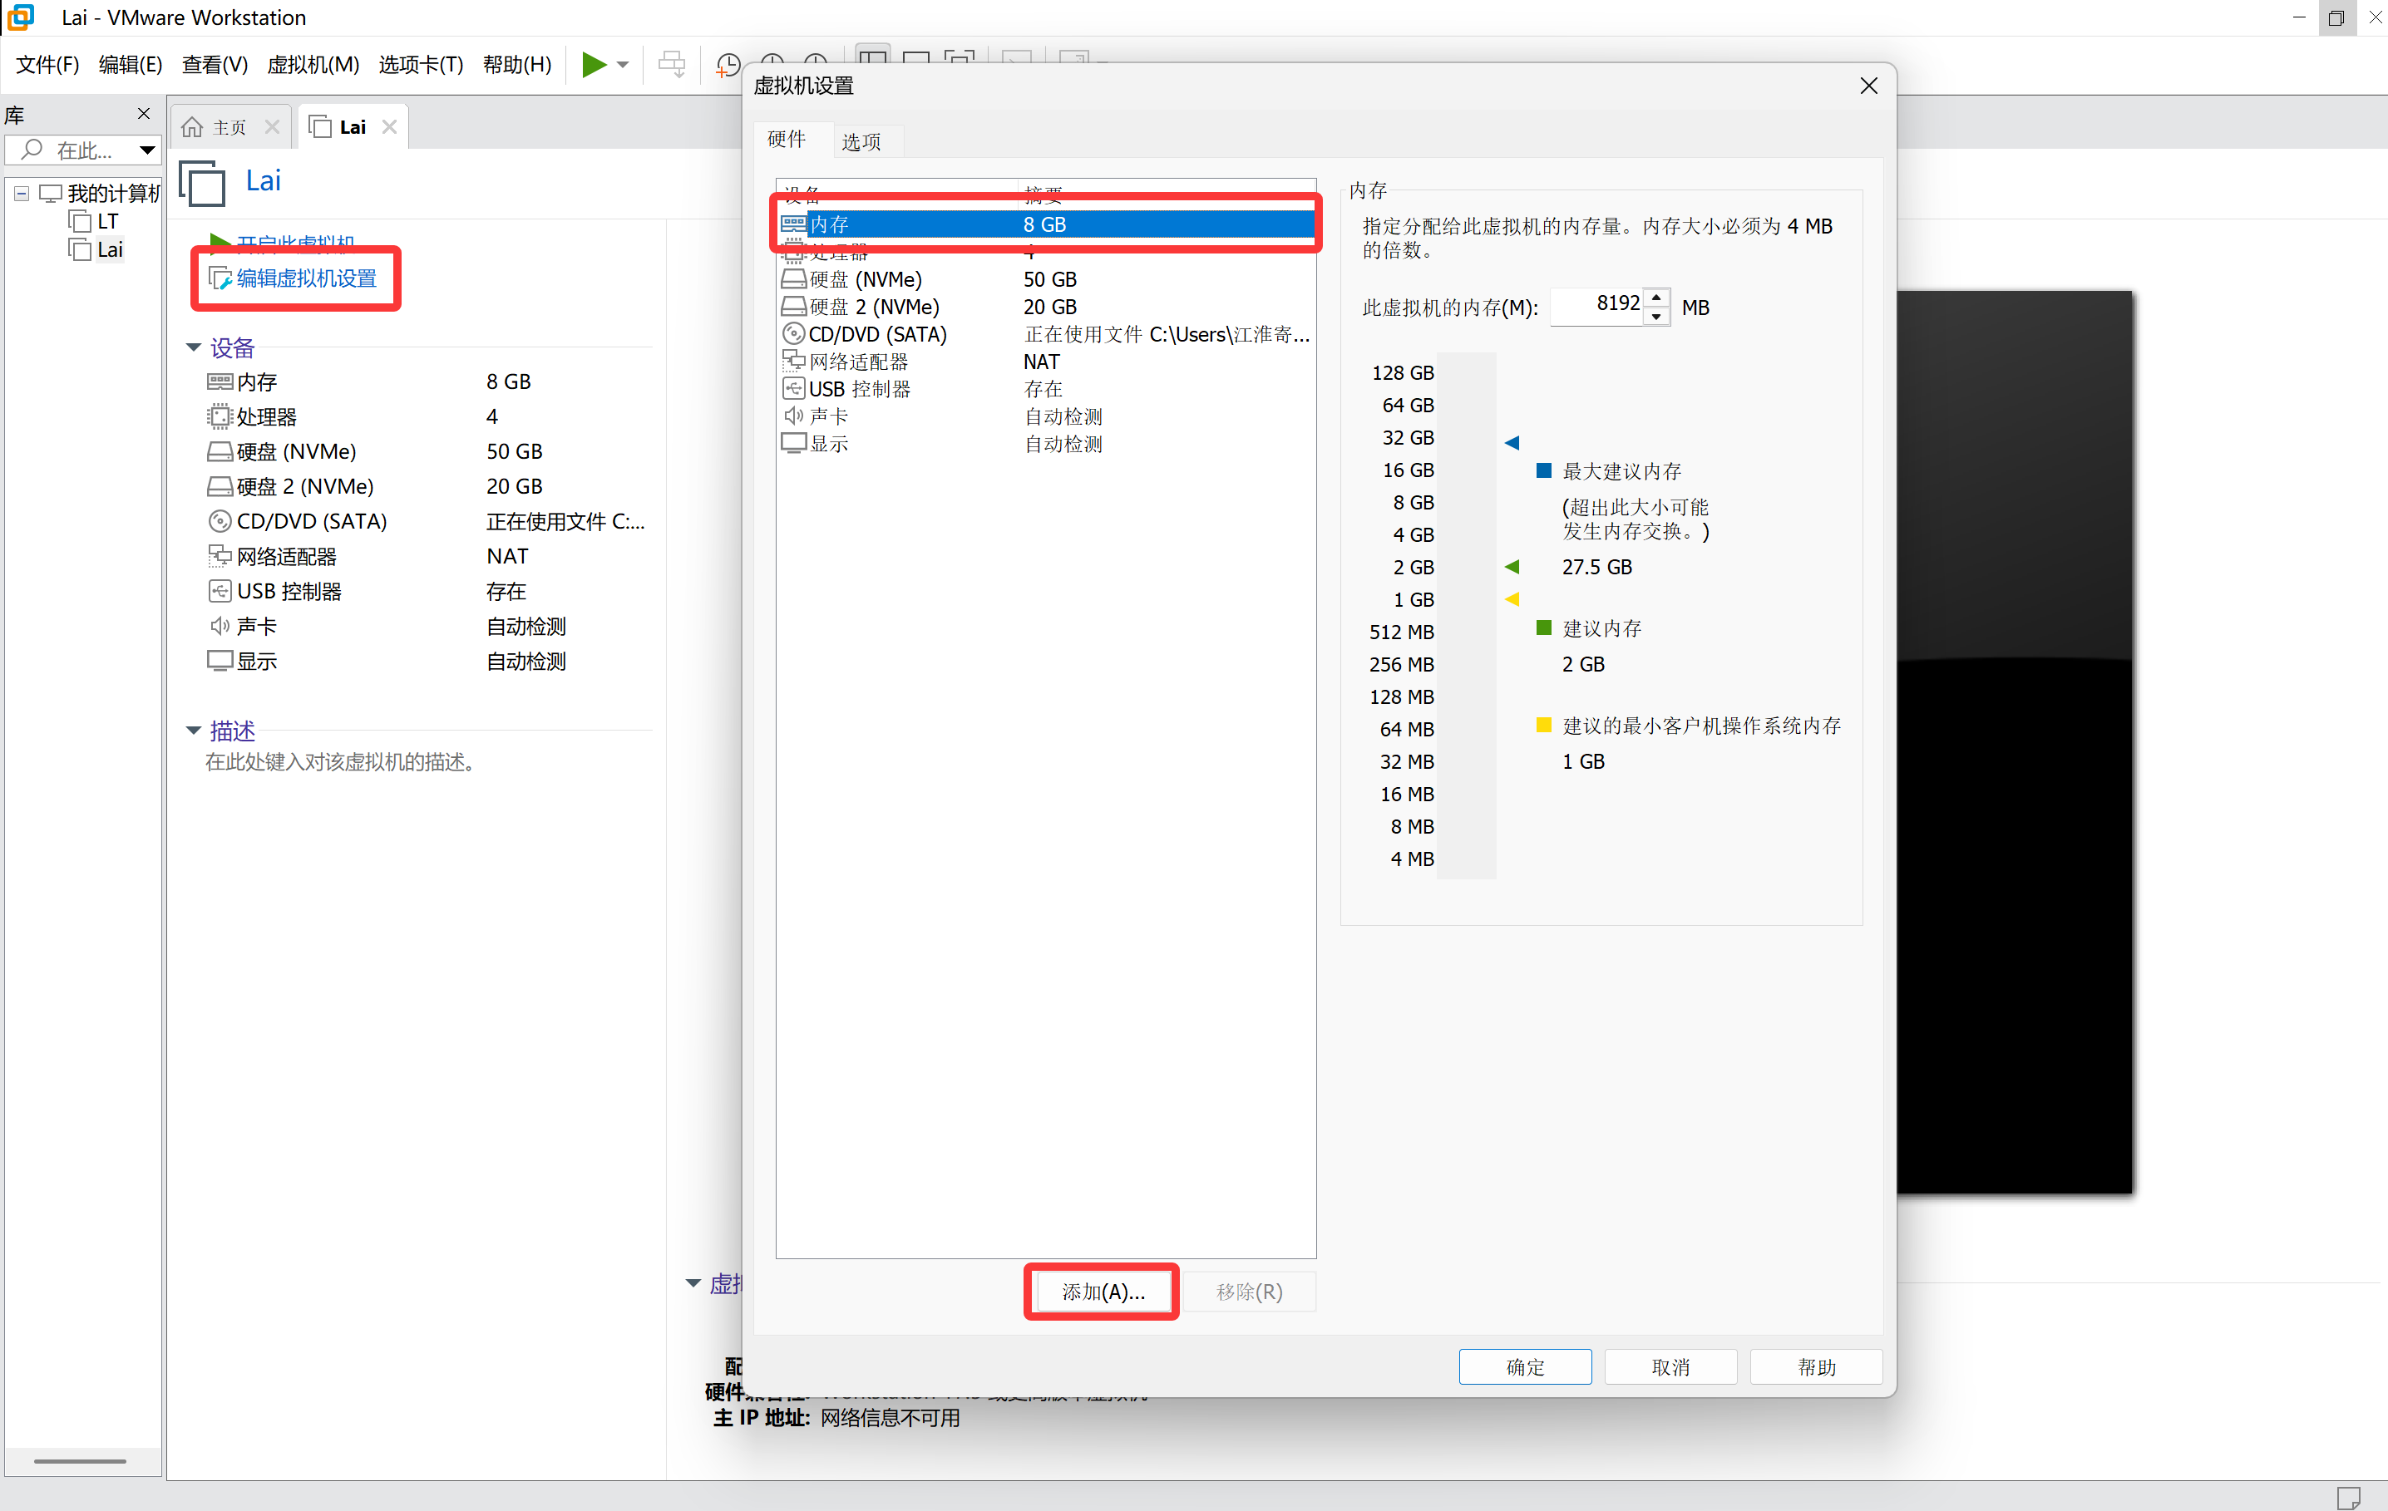Close the 主页 tab
The height and width of the screenshot is (1511, 2388).
tap(272, 127)
